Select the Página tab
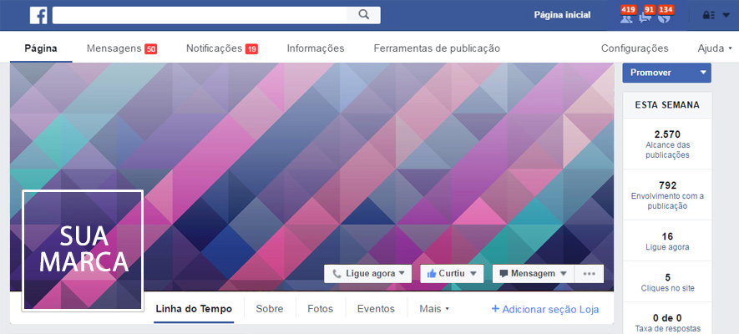 [x=41, y=48]
